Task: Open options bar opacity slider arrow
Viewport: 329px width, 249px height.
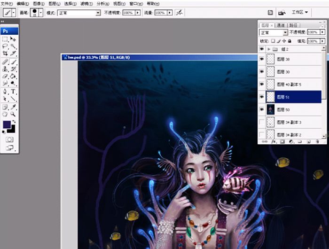Action: point(138,13)
